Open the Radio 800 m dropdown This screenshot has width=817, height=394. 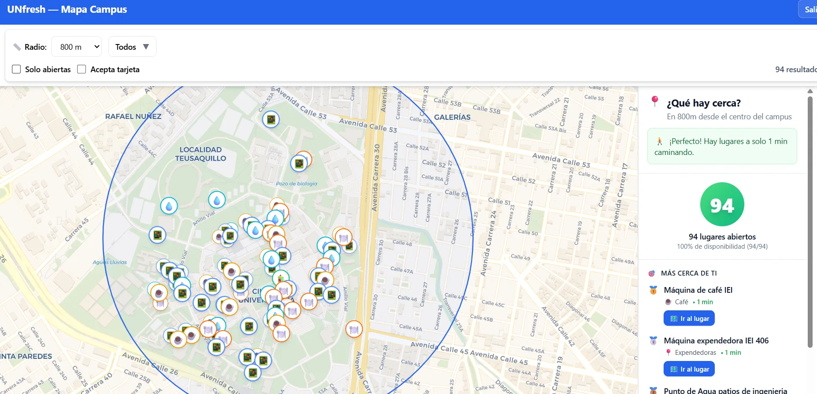click(77, 47)
